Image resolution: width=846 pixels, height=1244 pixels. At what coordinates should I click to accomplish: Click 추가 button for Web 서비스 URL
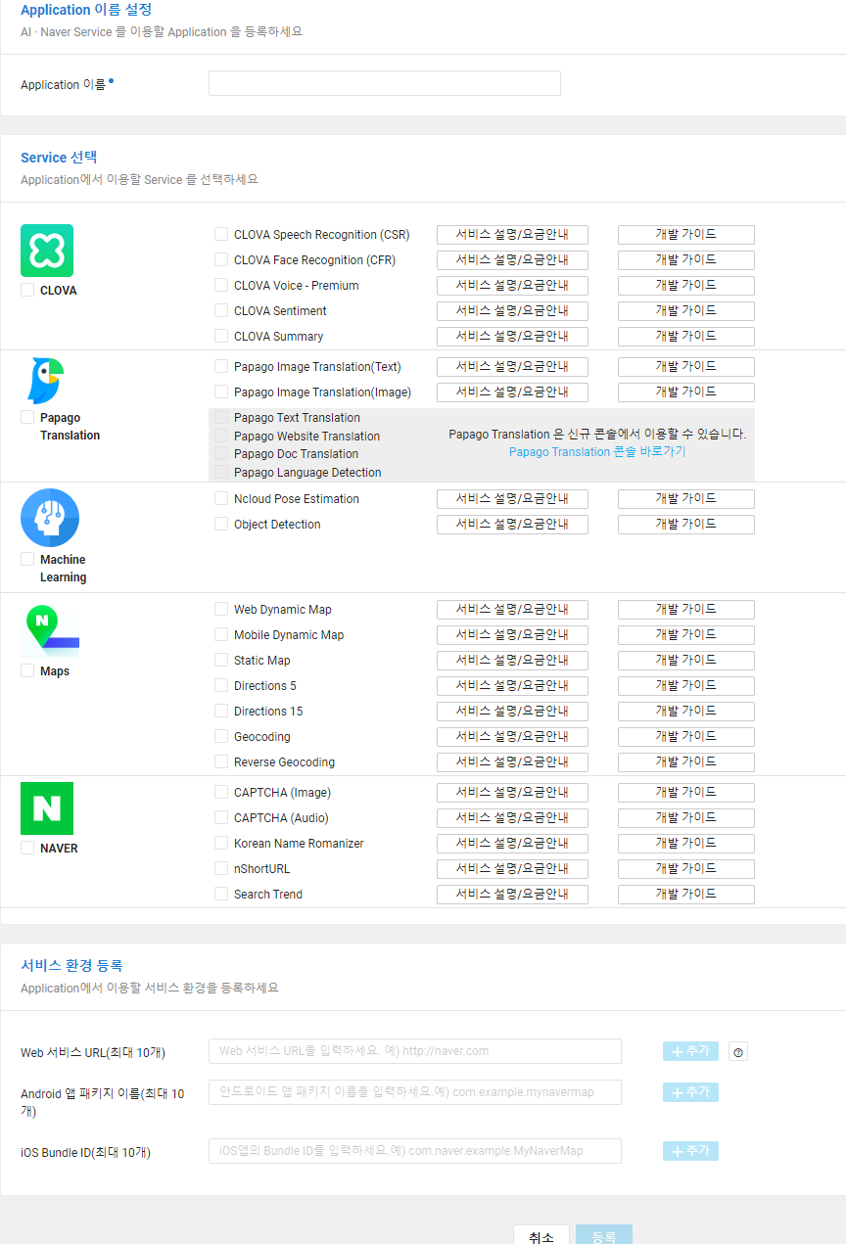[690, 1051]
